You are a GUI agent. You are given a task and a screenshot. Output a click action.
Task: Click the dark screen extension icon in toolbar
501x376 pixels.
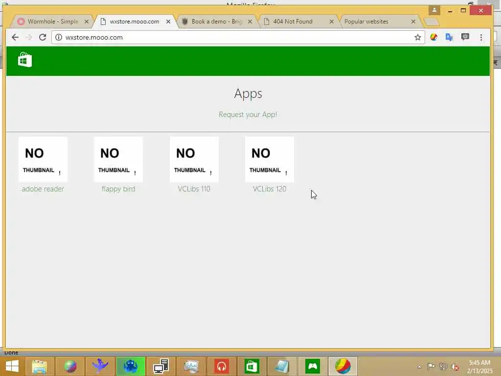tap(465, 37)
